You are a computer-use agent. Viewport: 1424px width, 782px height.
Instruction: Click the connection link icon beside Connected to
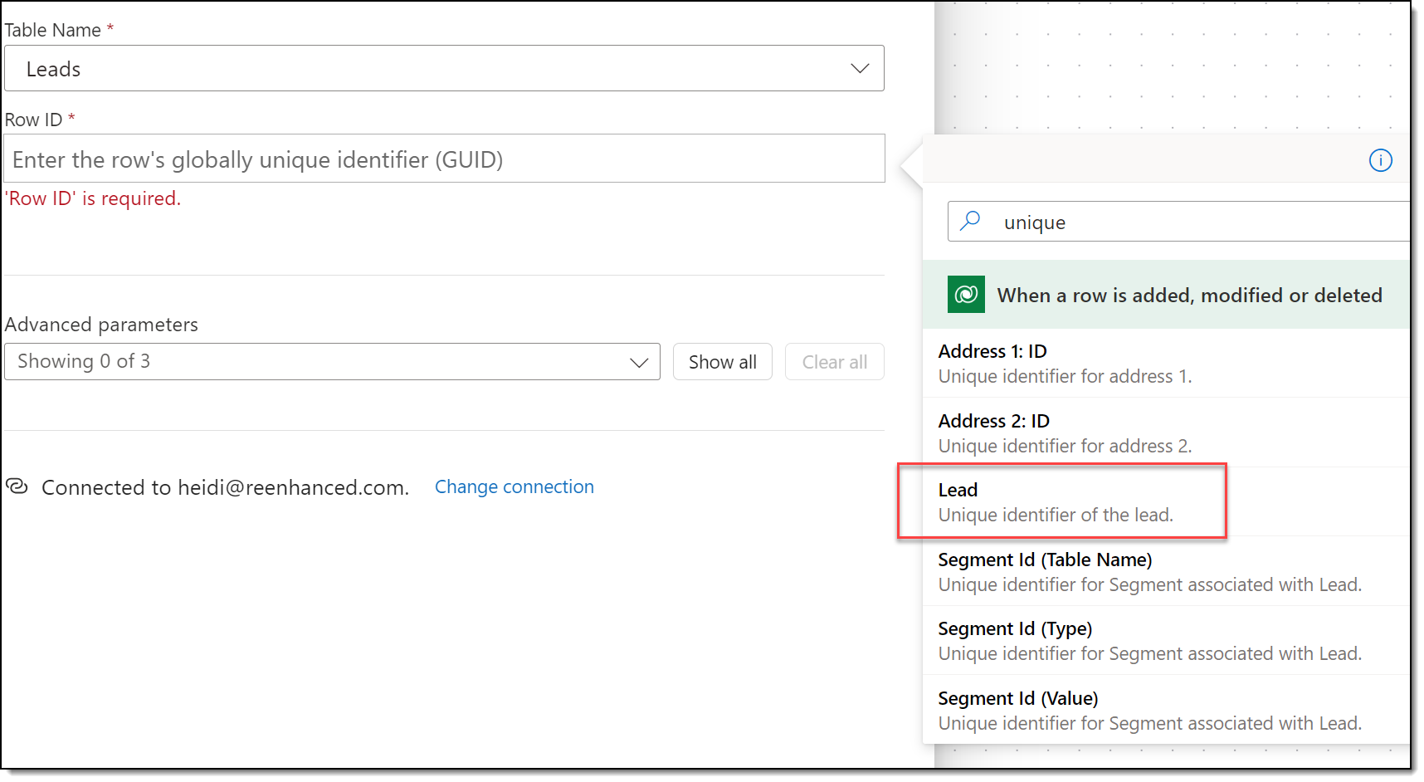(17, 486)
